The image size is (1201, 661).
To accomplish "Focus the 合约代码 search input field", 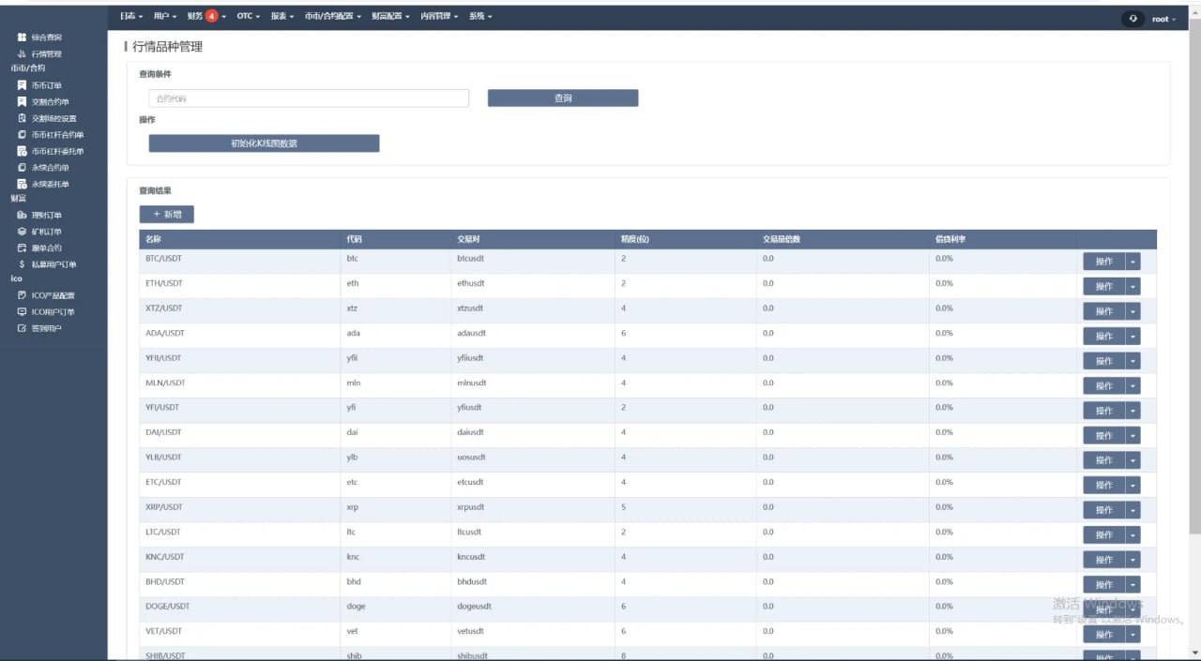I will [309, 98].
